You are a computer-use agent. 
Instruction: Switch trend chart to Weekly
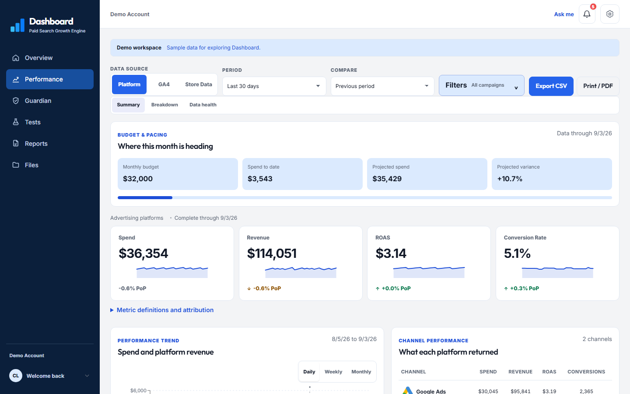333,372
